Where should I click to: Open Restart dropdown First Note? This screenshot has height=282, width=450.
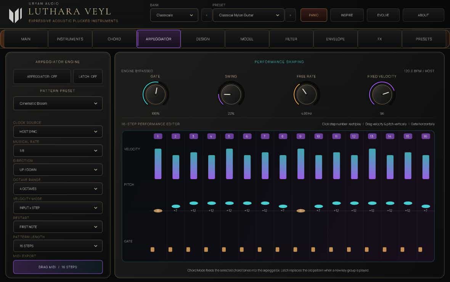click(58, 227)
